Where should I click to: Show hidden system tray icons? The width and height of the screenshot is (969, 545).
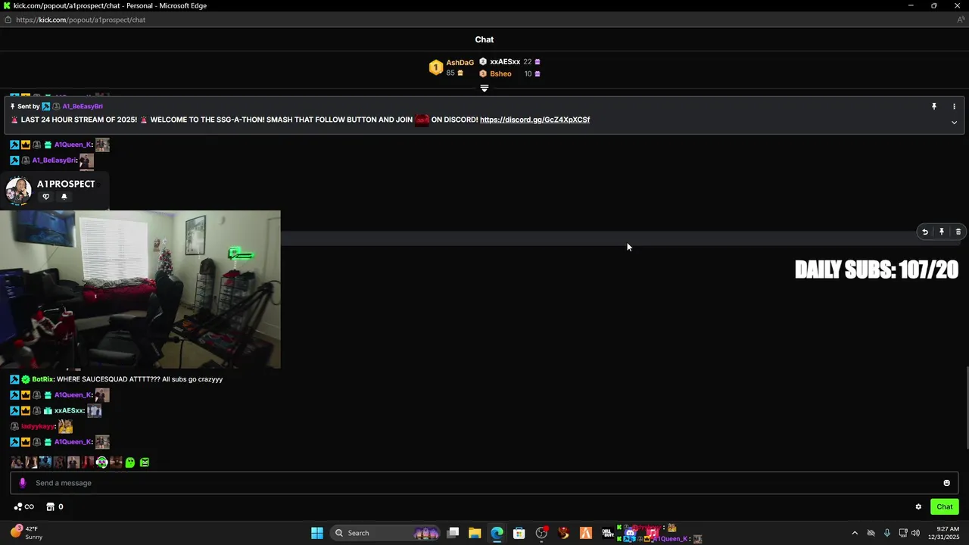[855, 533]
